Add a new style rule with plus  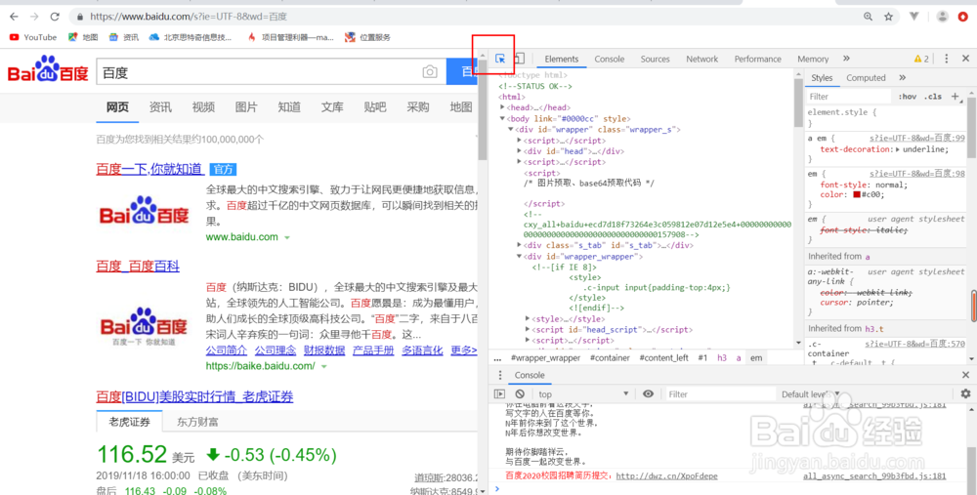pos(955,97)
